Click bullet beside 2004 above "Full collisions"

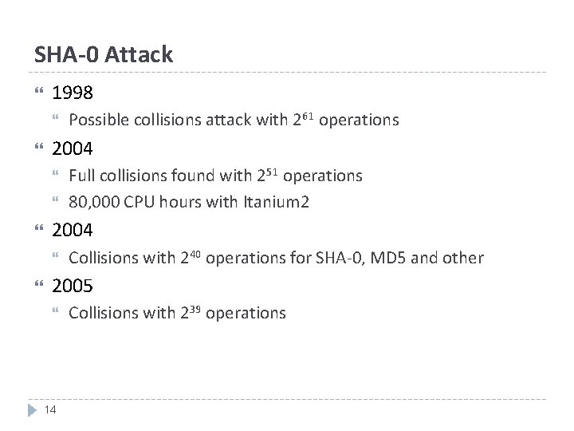[39, 148]
